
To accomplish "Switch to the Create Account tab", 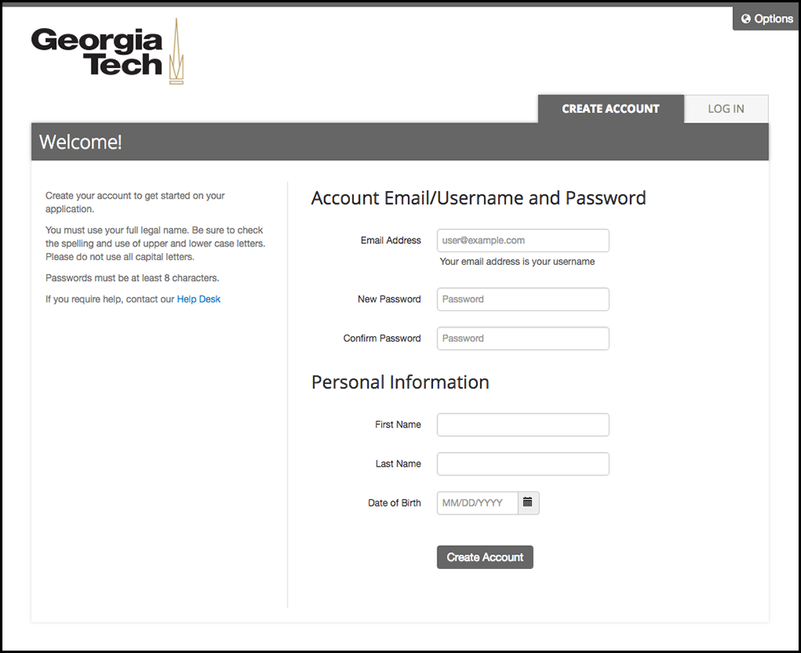I will pyautogui.click(x=610, y=109).
